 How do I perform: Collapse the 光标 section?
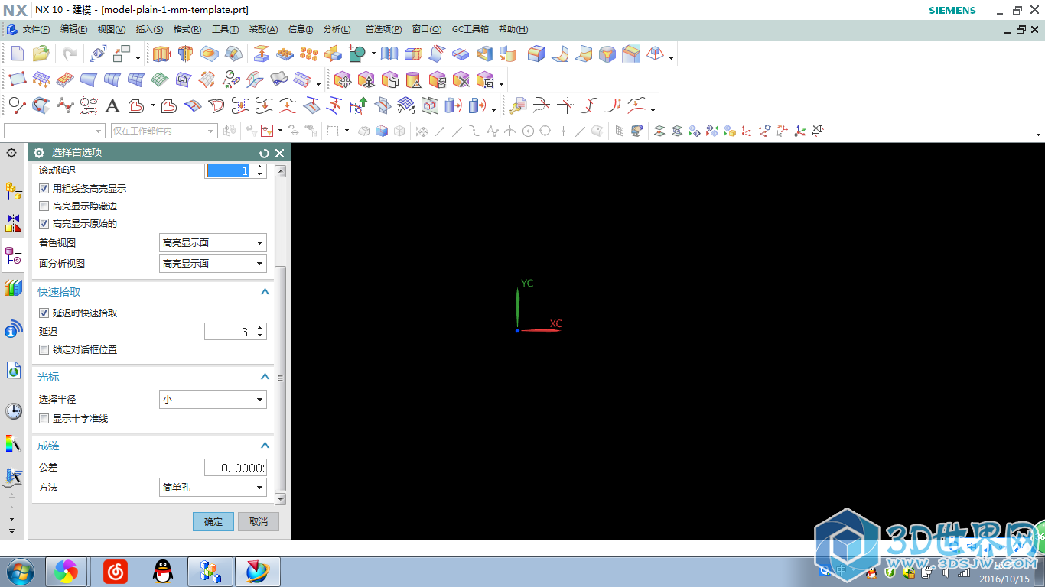pos(265,377)
